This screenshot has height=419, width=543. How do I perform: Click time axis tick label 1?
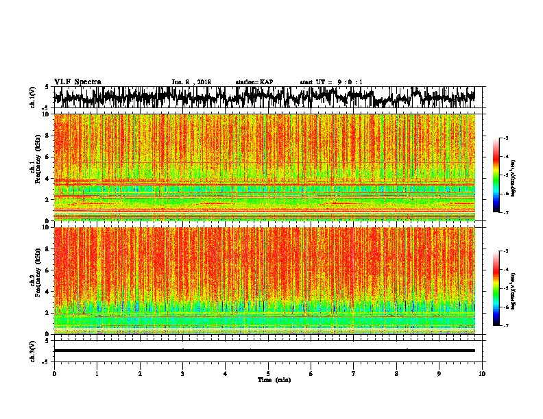coord(97,374)
